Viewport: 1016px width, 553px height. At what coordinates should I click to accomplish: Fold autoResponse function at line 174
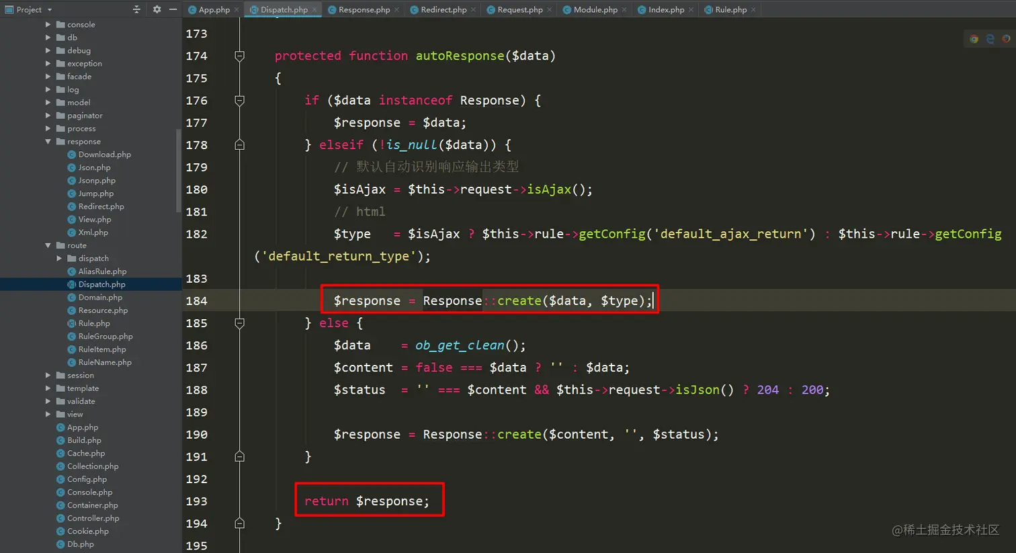pyautogui.click(x=239, y=56)
